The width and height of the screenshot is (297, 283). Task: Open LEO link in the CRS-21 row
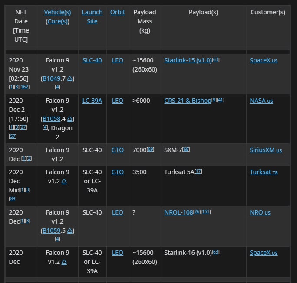pyautogui.click(x=118, y=101)
